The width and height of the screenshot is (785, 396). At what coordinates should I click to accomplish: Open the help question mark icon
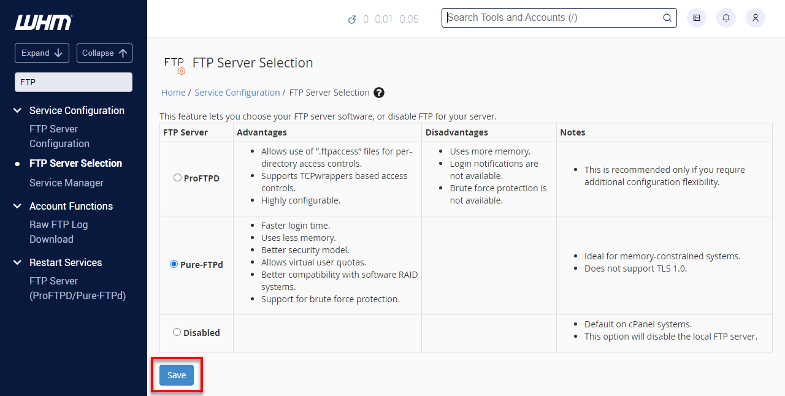click(378, 93)
